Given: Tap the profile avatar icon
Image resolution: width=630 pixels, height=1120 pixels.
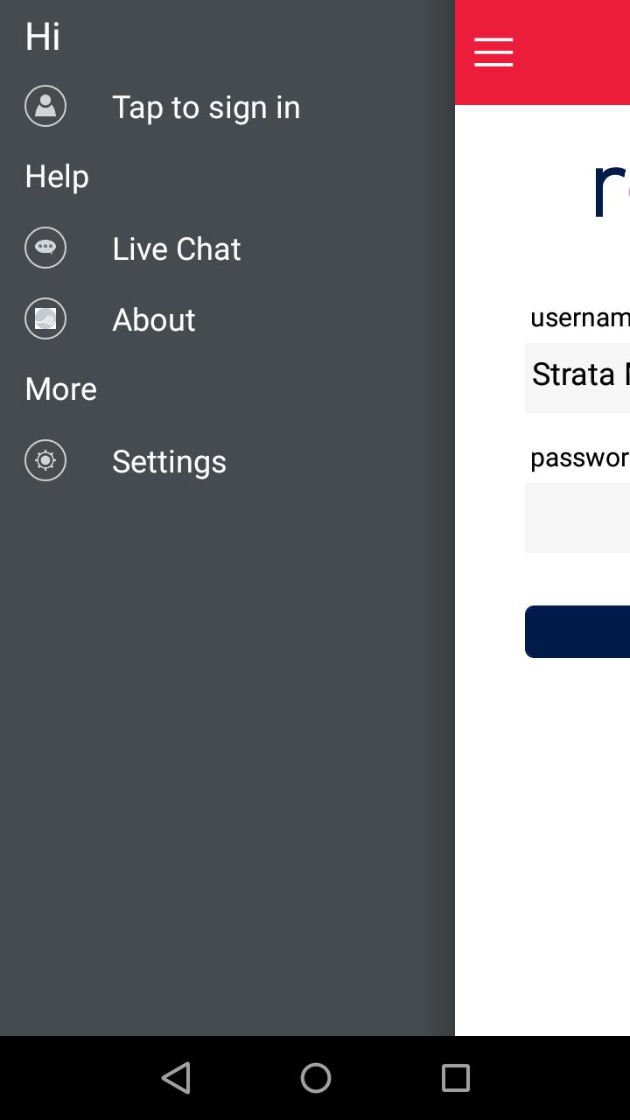Looking at the screenshot, I should click(x=45, y=106).
